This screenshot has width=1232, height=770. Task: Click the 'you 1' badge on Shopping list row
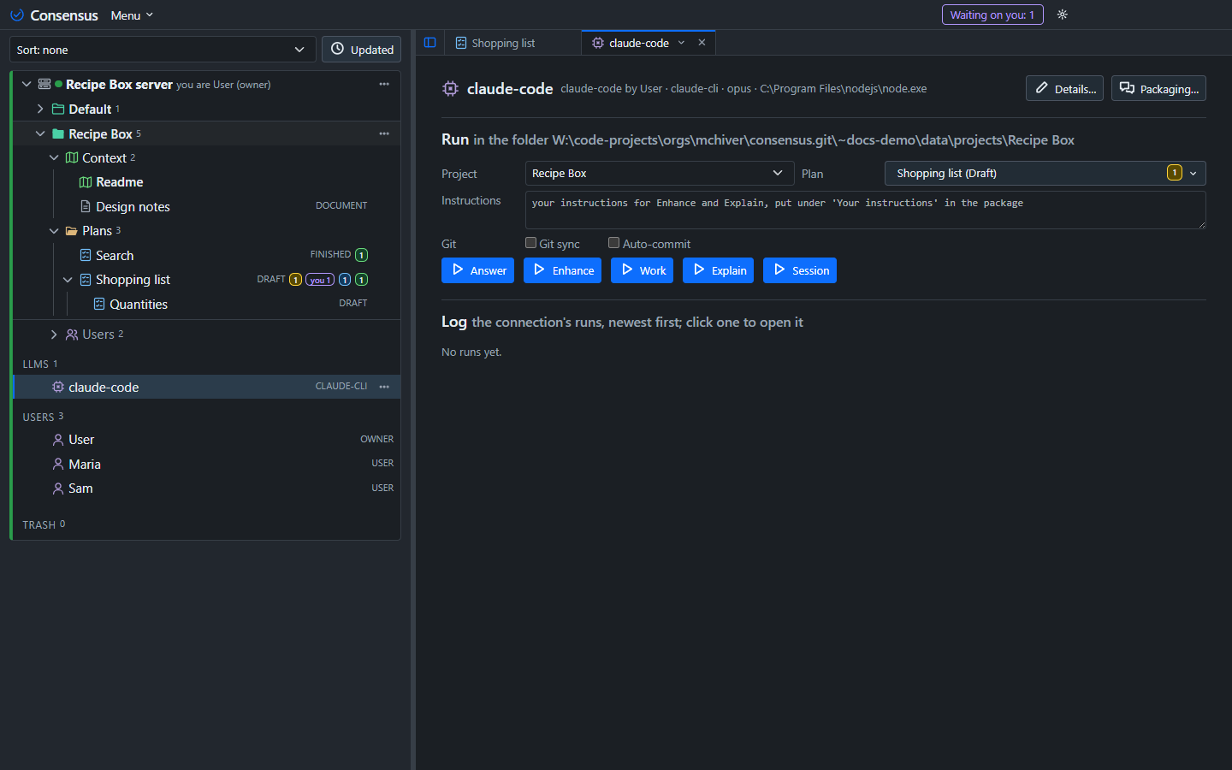click(320, 280)
